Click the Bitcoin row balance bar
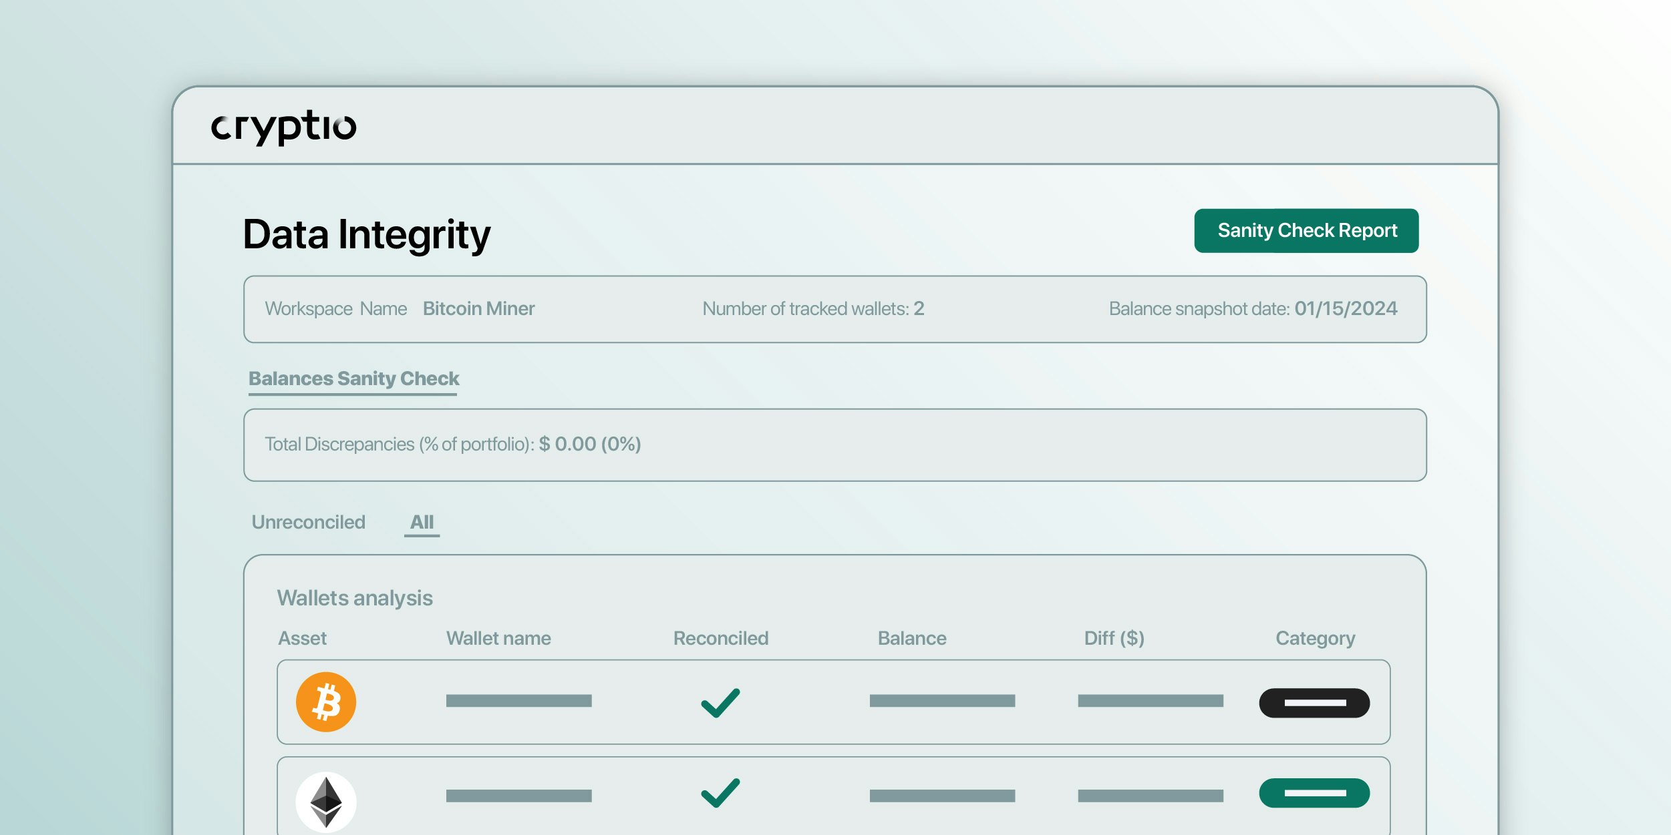The image size is (1671, 835). (941, 702)
